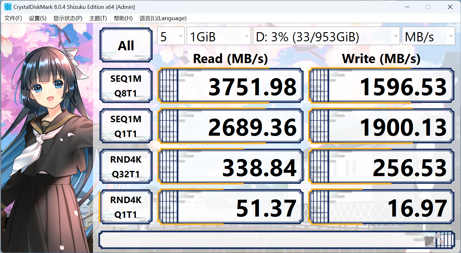
Task: Click the SEQ1M Q8T1 read result 3751.98
Action: [x=230, y=86]
